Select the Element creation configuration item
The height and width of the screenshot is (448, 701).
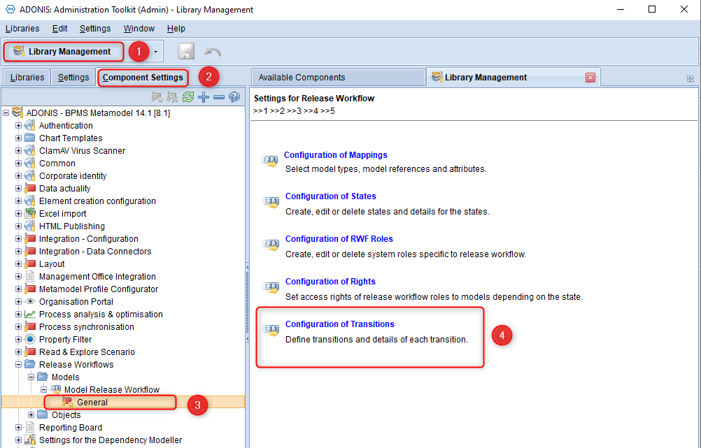tap(97, 201)
